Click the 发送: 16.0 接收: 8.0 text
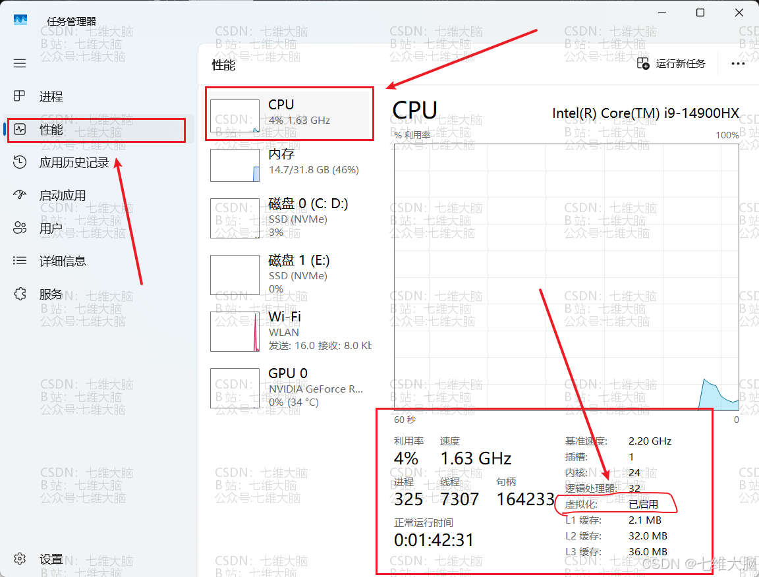The width and height of the screenshot is (759, 577). [x=320, y=346]
